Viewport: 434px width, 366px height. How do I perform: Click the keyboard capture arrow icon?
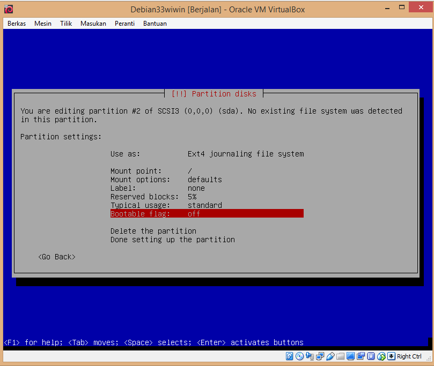coord(391,356)
